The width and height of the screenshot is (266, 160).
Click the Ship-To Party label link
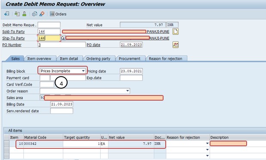click(x=13, y=38)
